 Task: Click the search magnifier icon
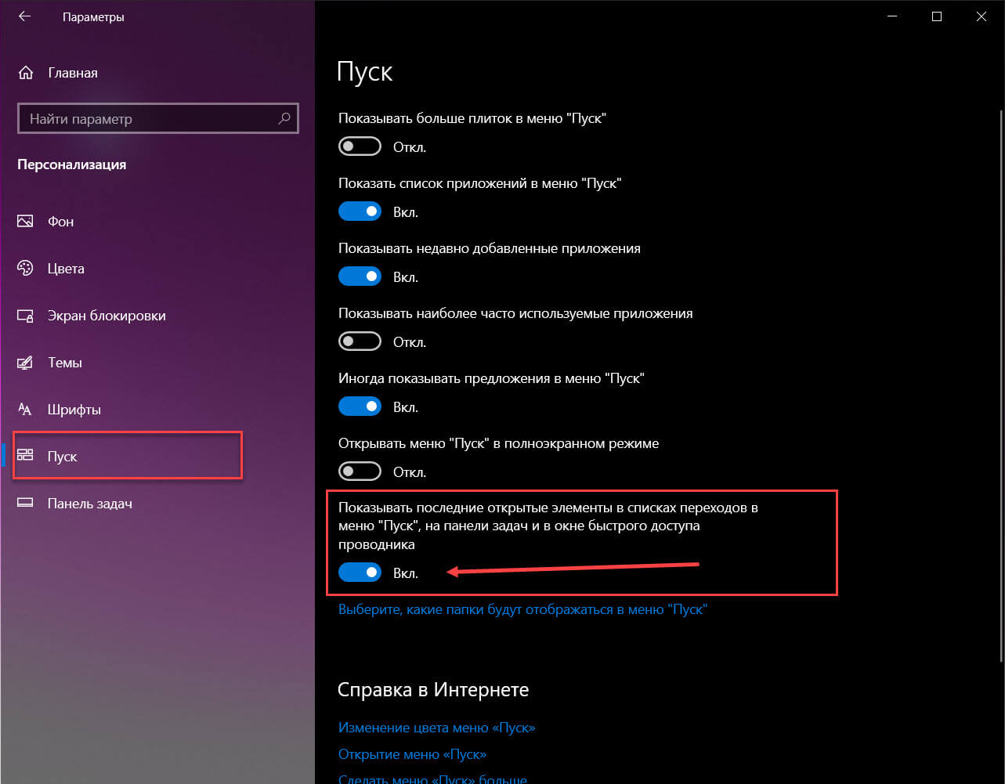[284, 119]
